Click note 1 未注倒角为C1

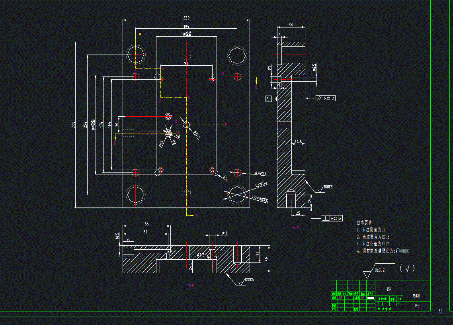[x=371, y=230]
